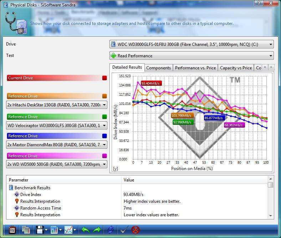Viewport: 281px width, 238px height.
Task: Cancel using the red circle X icon
Action: 136,230
